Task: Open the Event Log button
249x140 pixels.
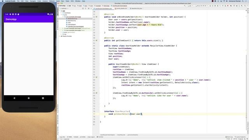Action: tap(229, 137)
